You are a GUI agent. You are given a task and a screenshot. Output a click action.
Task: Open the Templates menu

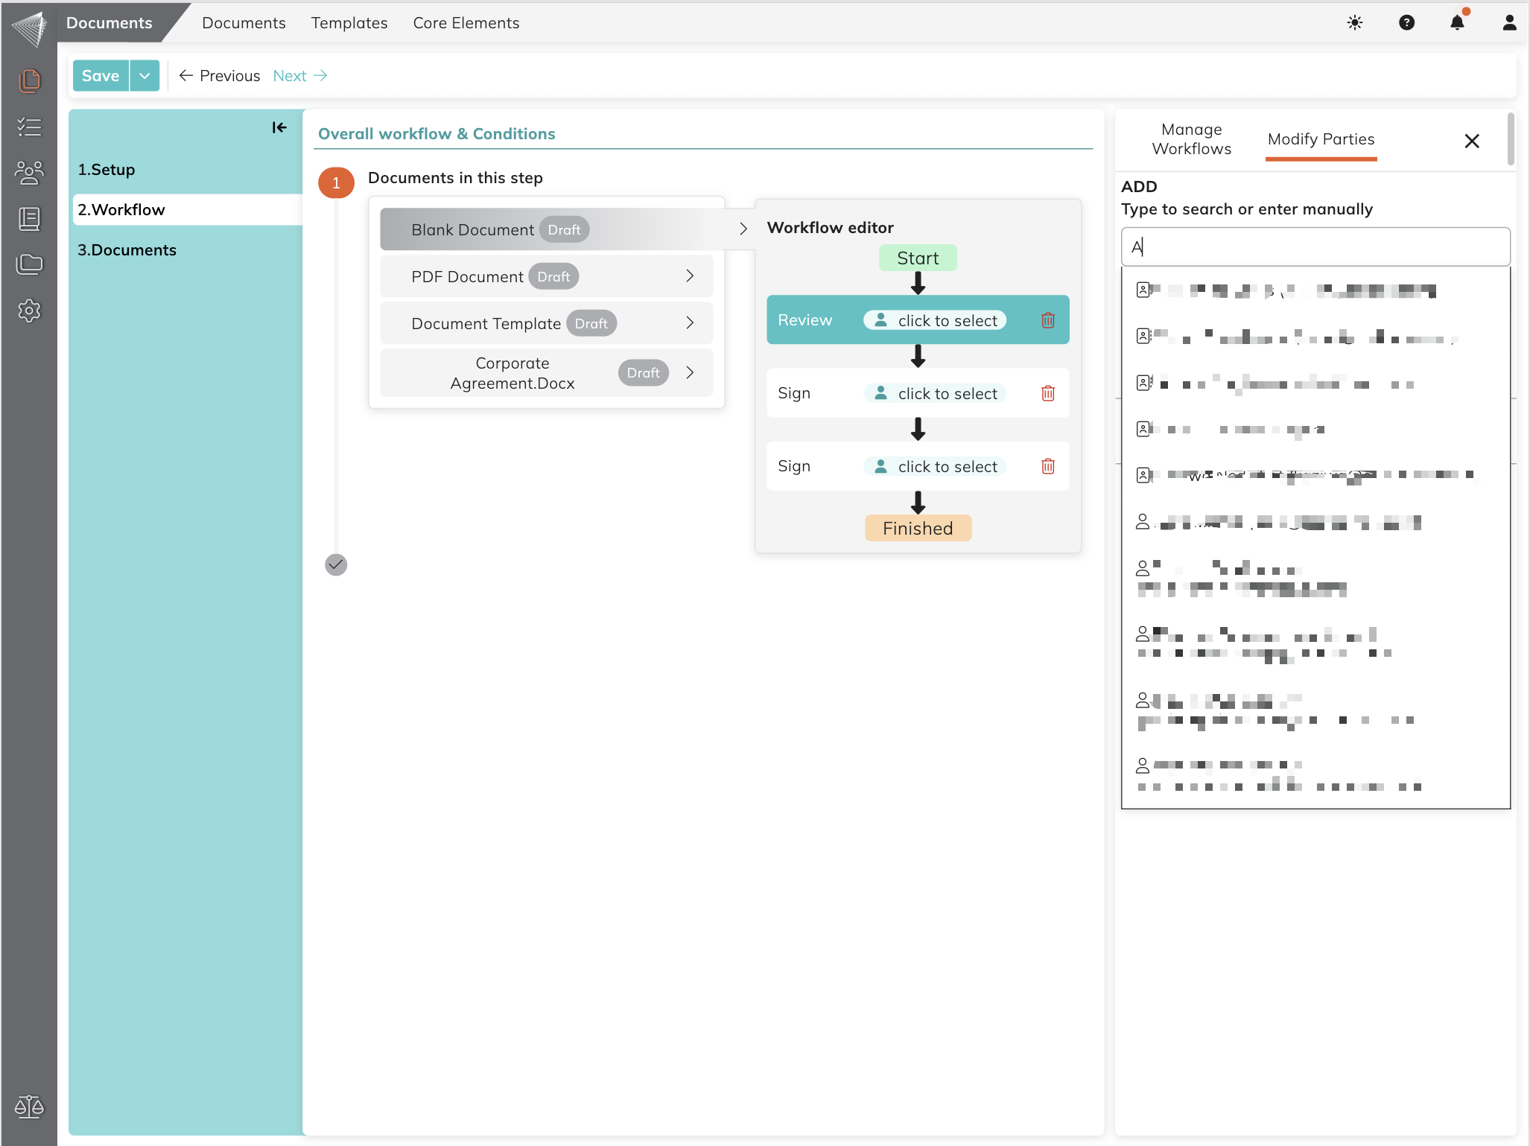click(349, 23)
